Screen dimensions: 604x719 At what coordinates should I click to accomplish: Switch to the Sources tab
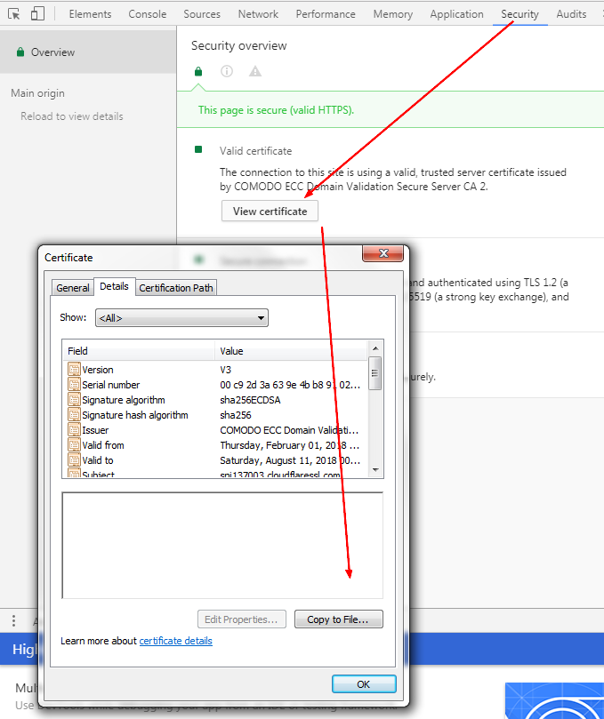point(202,14)
